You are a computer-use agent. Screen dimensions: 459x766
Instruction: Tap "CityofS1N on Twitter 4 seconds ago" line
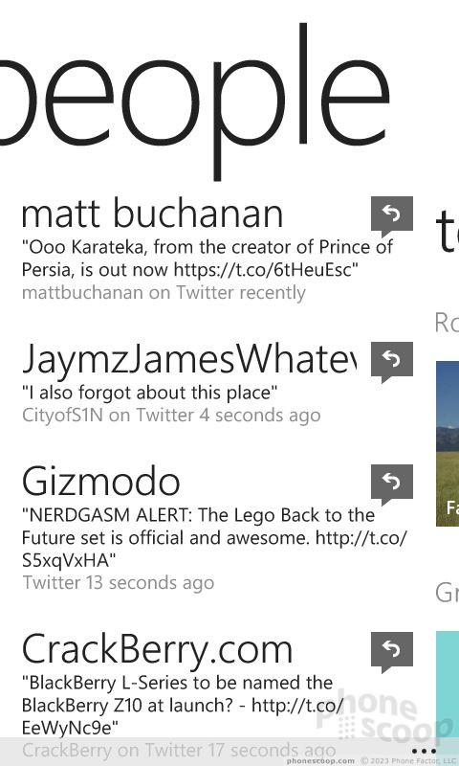(x=171, y=416)
